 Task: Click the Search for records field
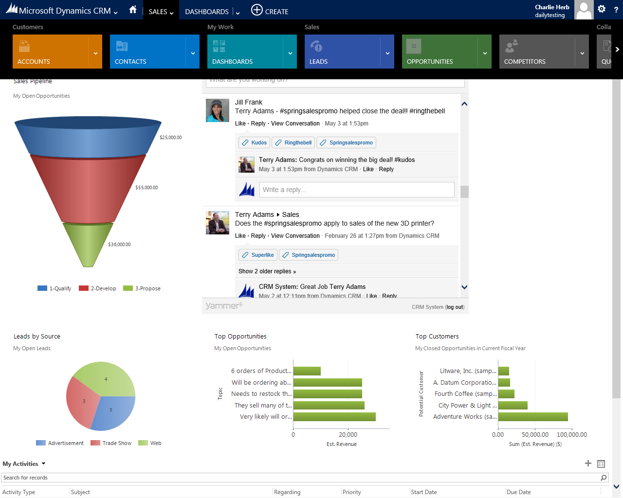click(x=301, y=478)
